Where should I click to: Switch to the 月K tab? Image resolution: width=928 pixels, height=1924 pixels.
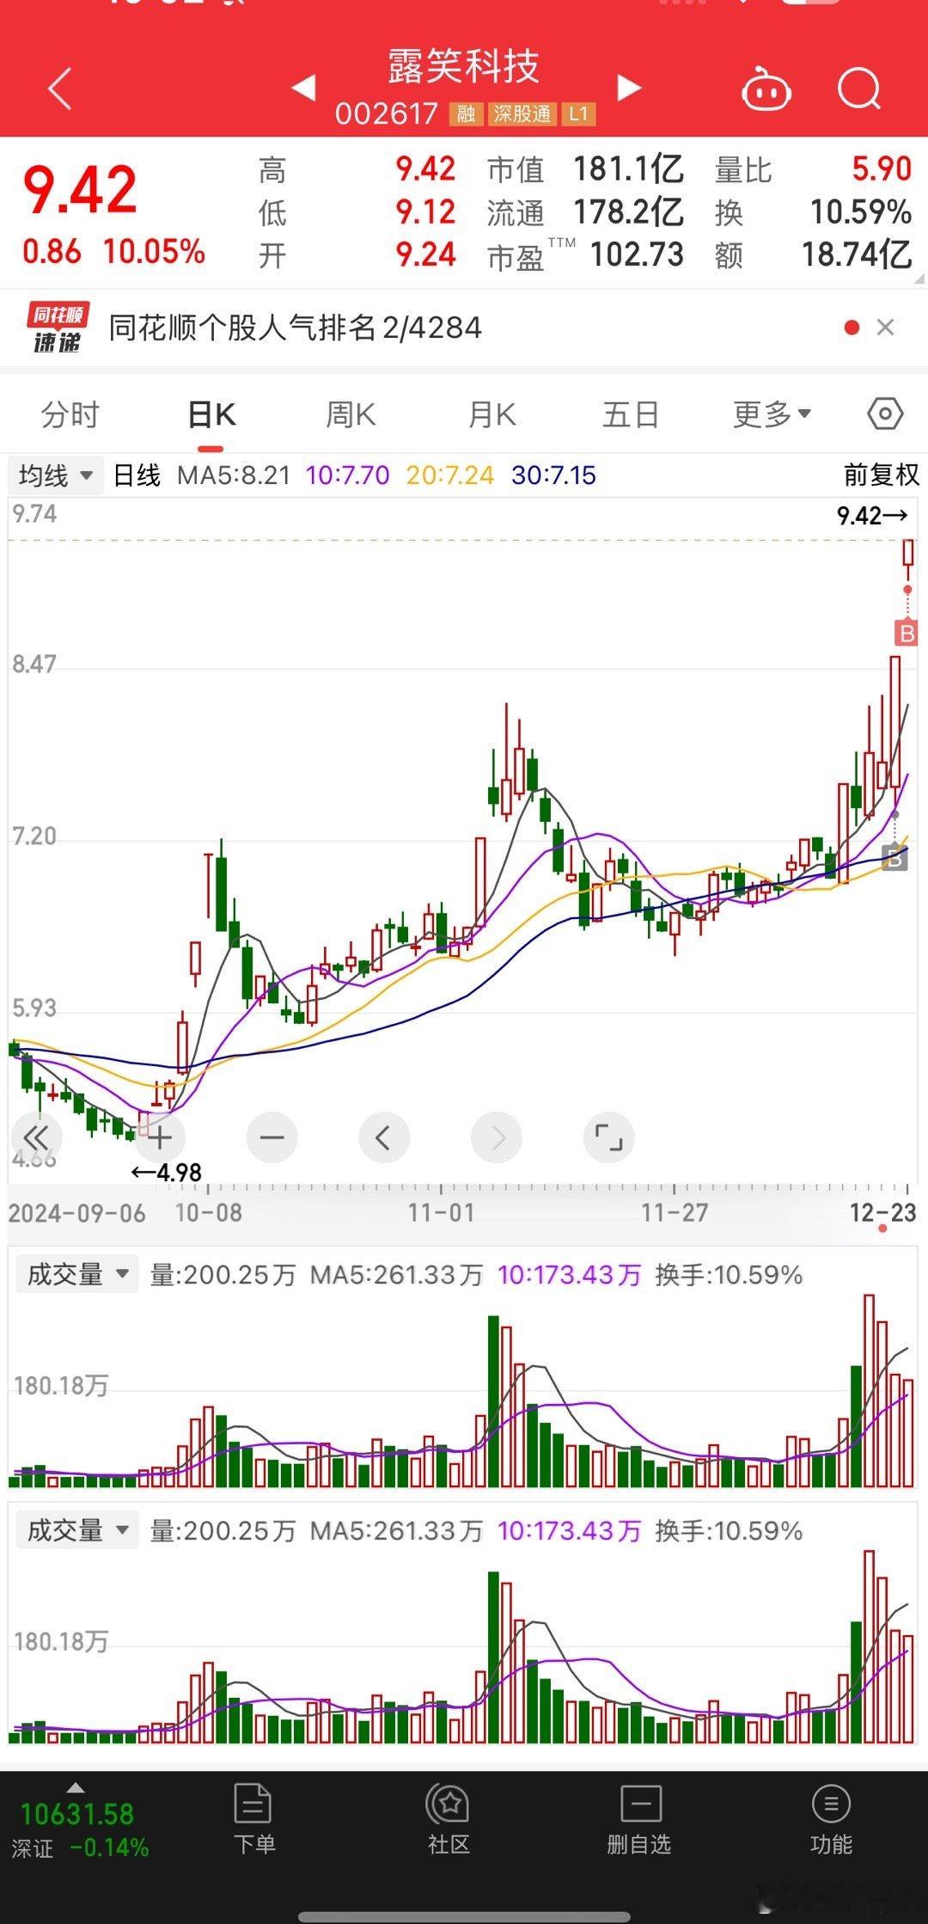click(x=491, y=415)
